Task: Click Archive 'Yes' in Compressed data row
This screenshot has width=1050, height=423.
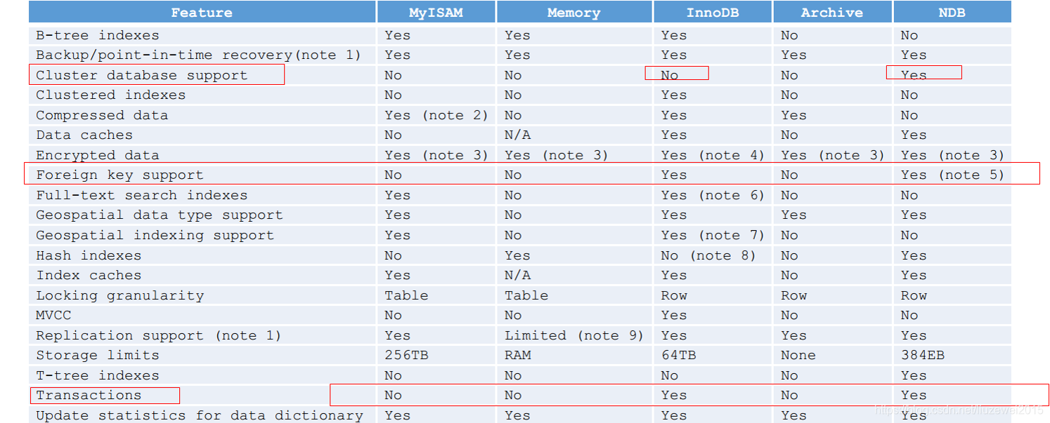Action: 794,115
